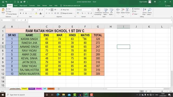Screen dimensions: 173x97
Task: Open File tab
Action: [x=3, y=5]
